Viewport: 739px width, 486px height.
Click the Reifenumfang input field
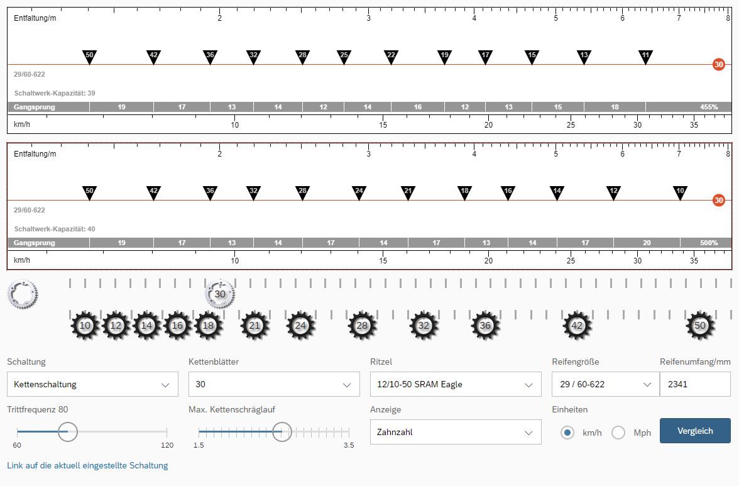695,384
